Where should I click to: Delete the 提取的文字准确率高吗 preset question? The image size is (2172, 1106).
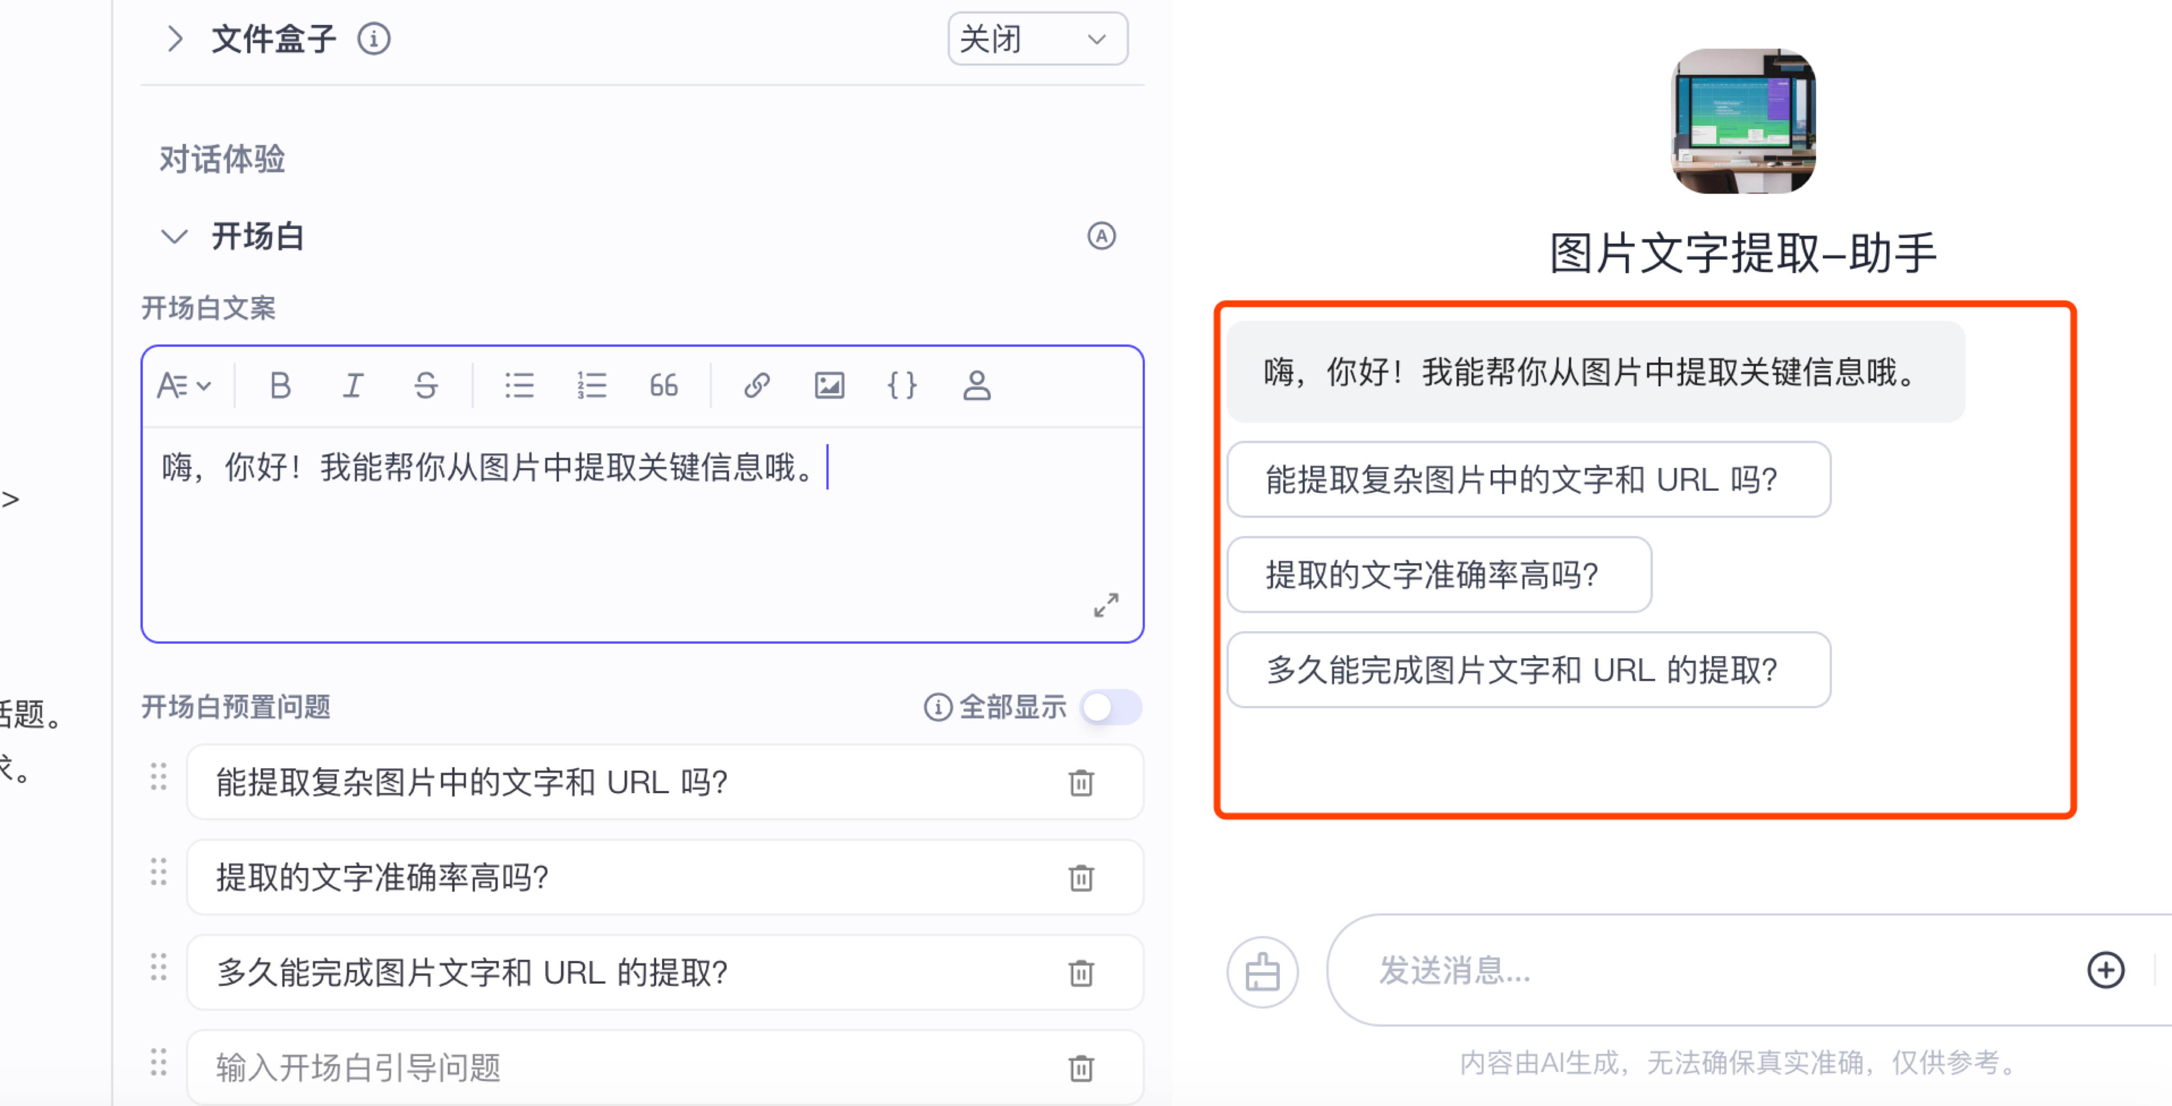pos(1080,878)
